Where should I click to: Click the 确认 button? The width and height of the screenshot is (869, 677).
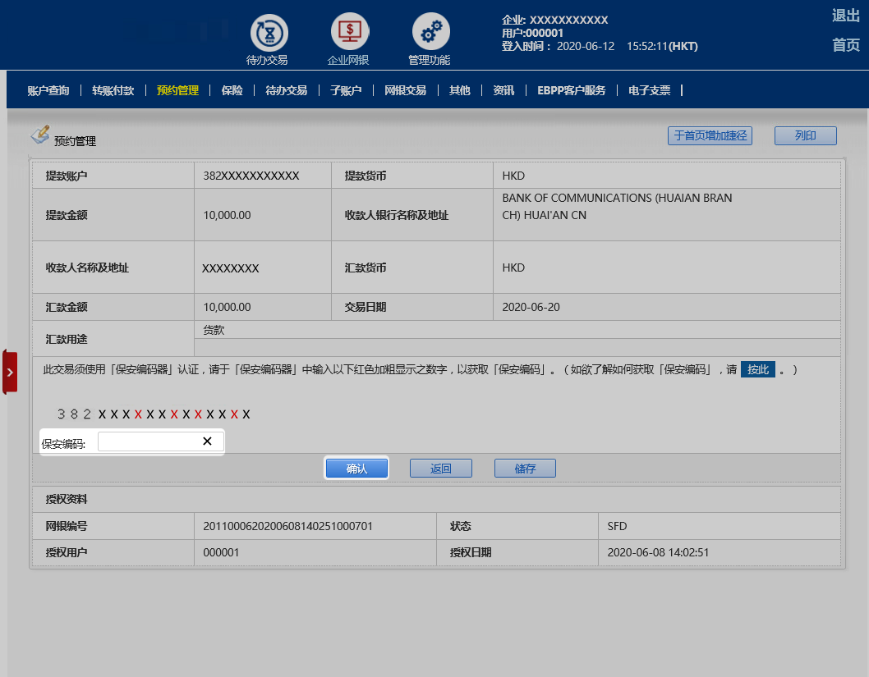[356, 469]
